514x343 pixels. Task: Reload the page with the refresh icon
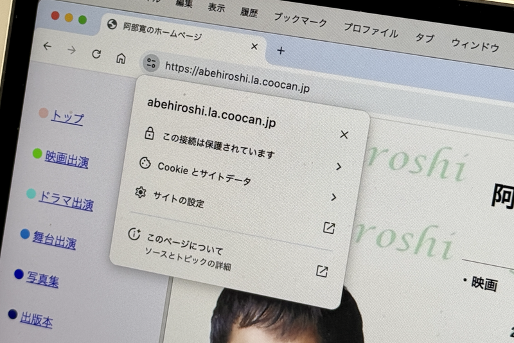pyautogui.click(x=96, y=54)
